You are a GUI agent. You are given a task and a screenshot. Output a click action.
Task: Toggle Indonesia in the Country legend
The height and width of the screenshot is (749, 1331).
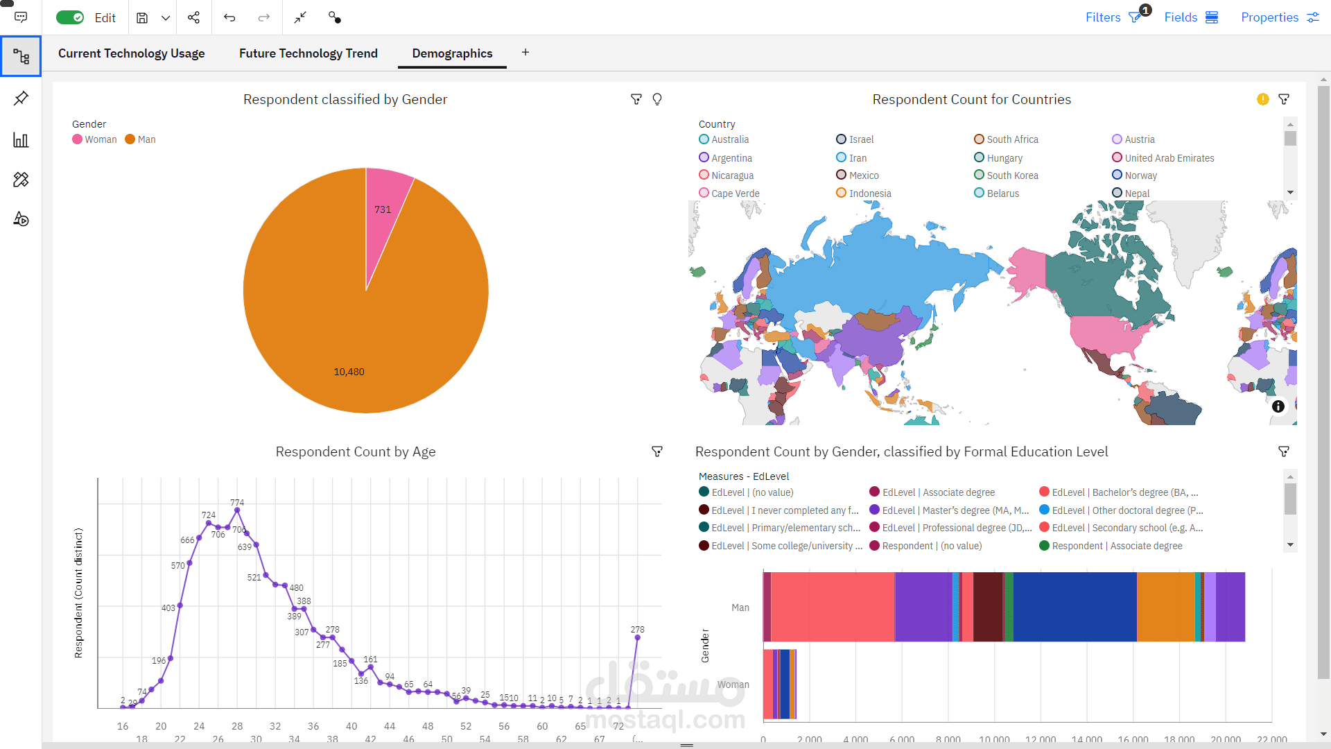(x=864, y=193)
